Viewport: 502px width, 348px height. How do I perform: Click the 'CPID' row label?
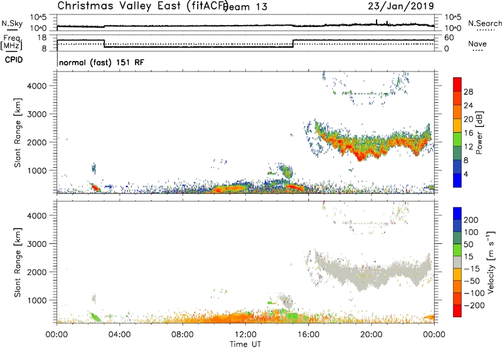coord(14,60)
